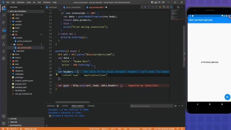Viewport: 231px width, 130px height.
Task: Click the code minimap preview
Action: 177,15
